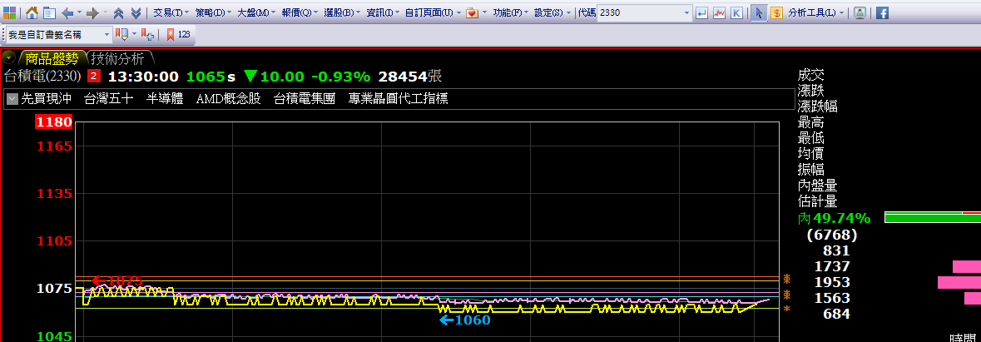Click the 1180 upper limit price label
The image size is (981, 342).
point(55,122)
